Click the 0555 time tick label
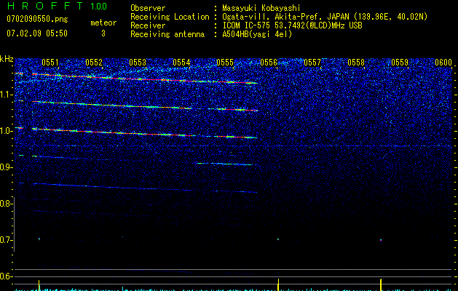The height and width of the screenshot is (291, 458). click(x=225, y=63)
